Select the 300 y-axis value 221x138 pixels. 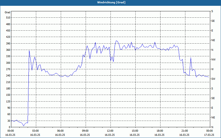click(8, 63)
